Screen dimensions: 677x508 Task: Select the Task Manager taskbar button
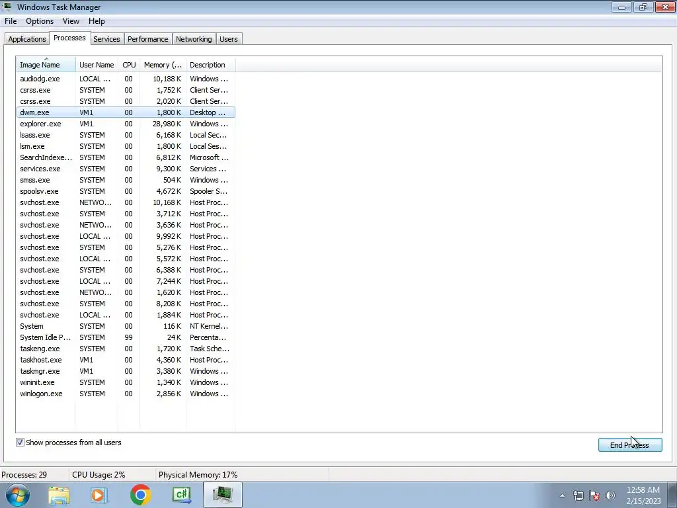[223, 495]
